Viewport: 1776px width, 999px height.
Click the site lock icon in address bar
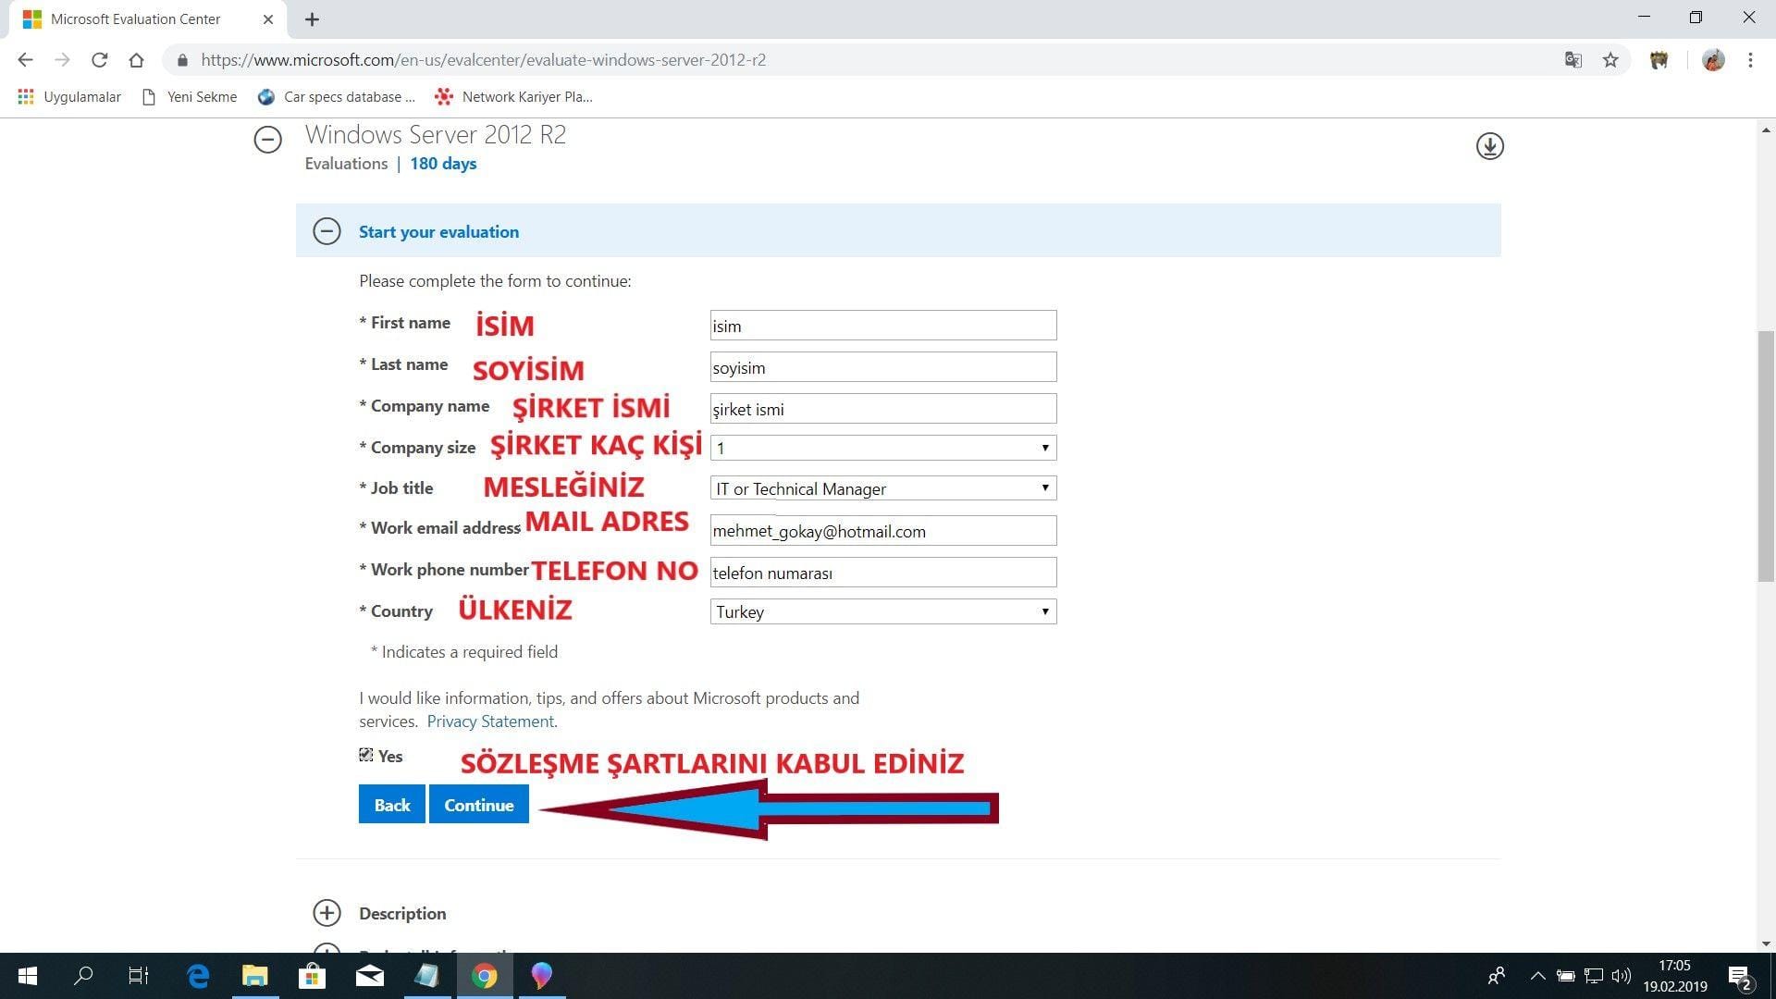click(182, 60)
